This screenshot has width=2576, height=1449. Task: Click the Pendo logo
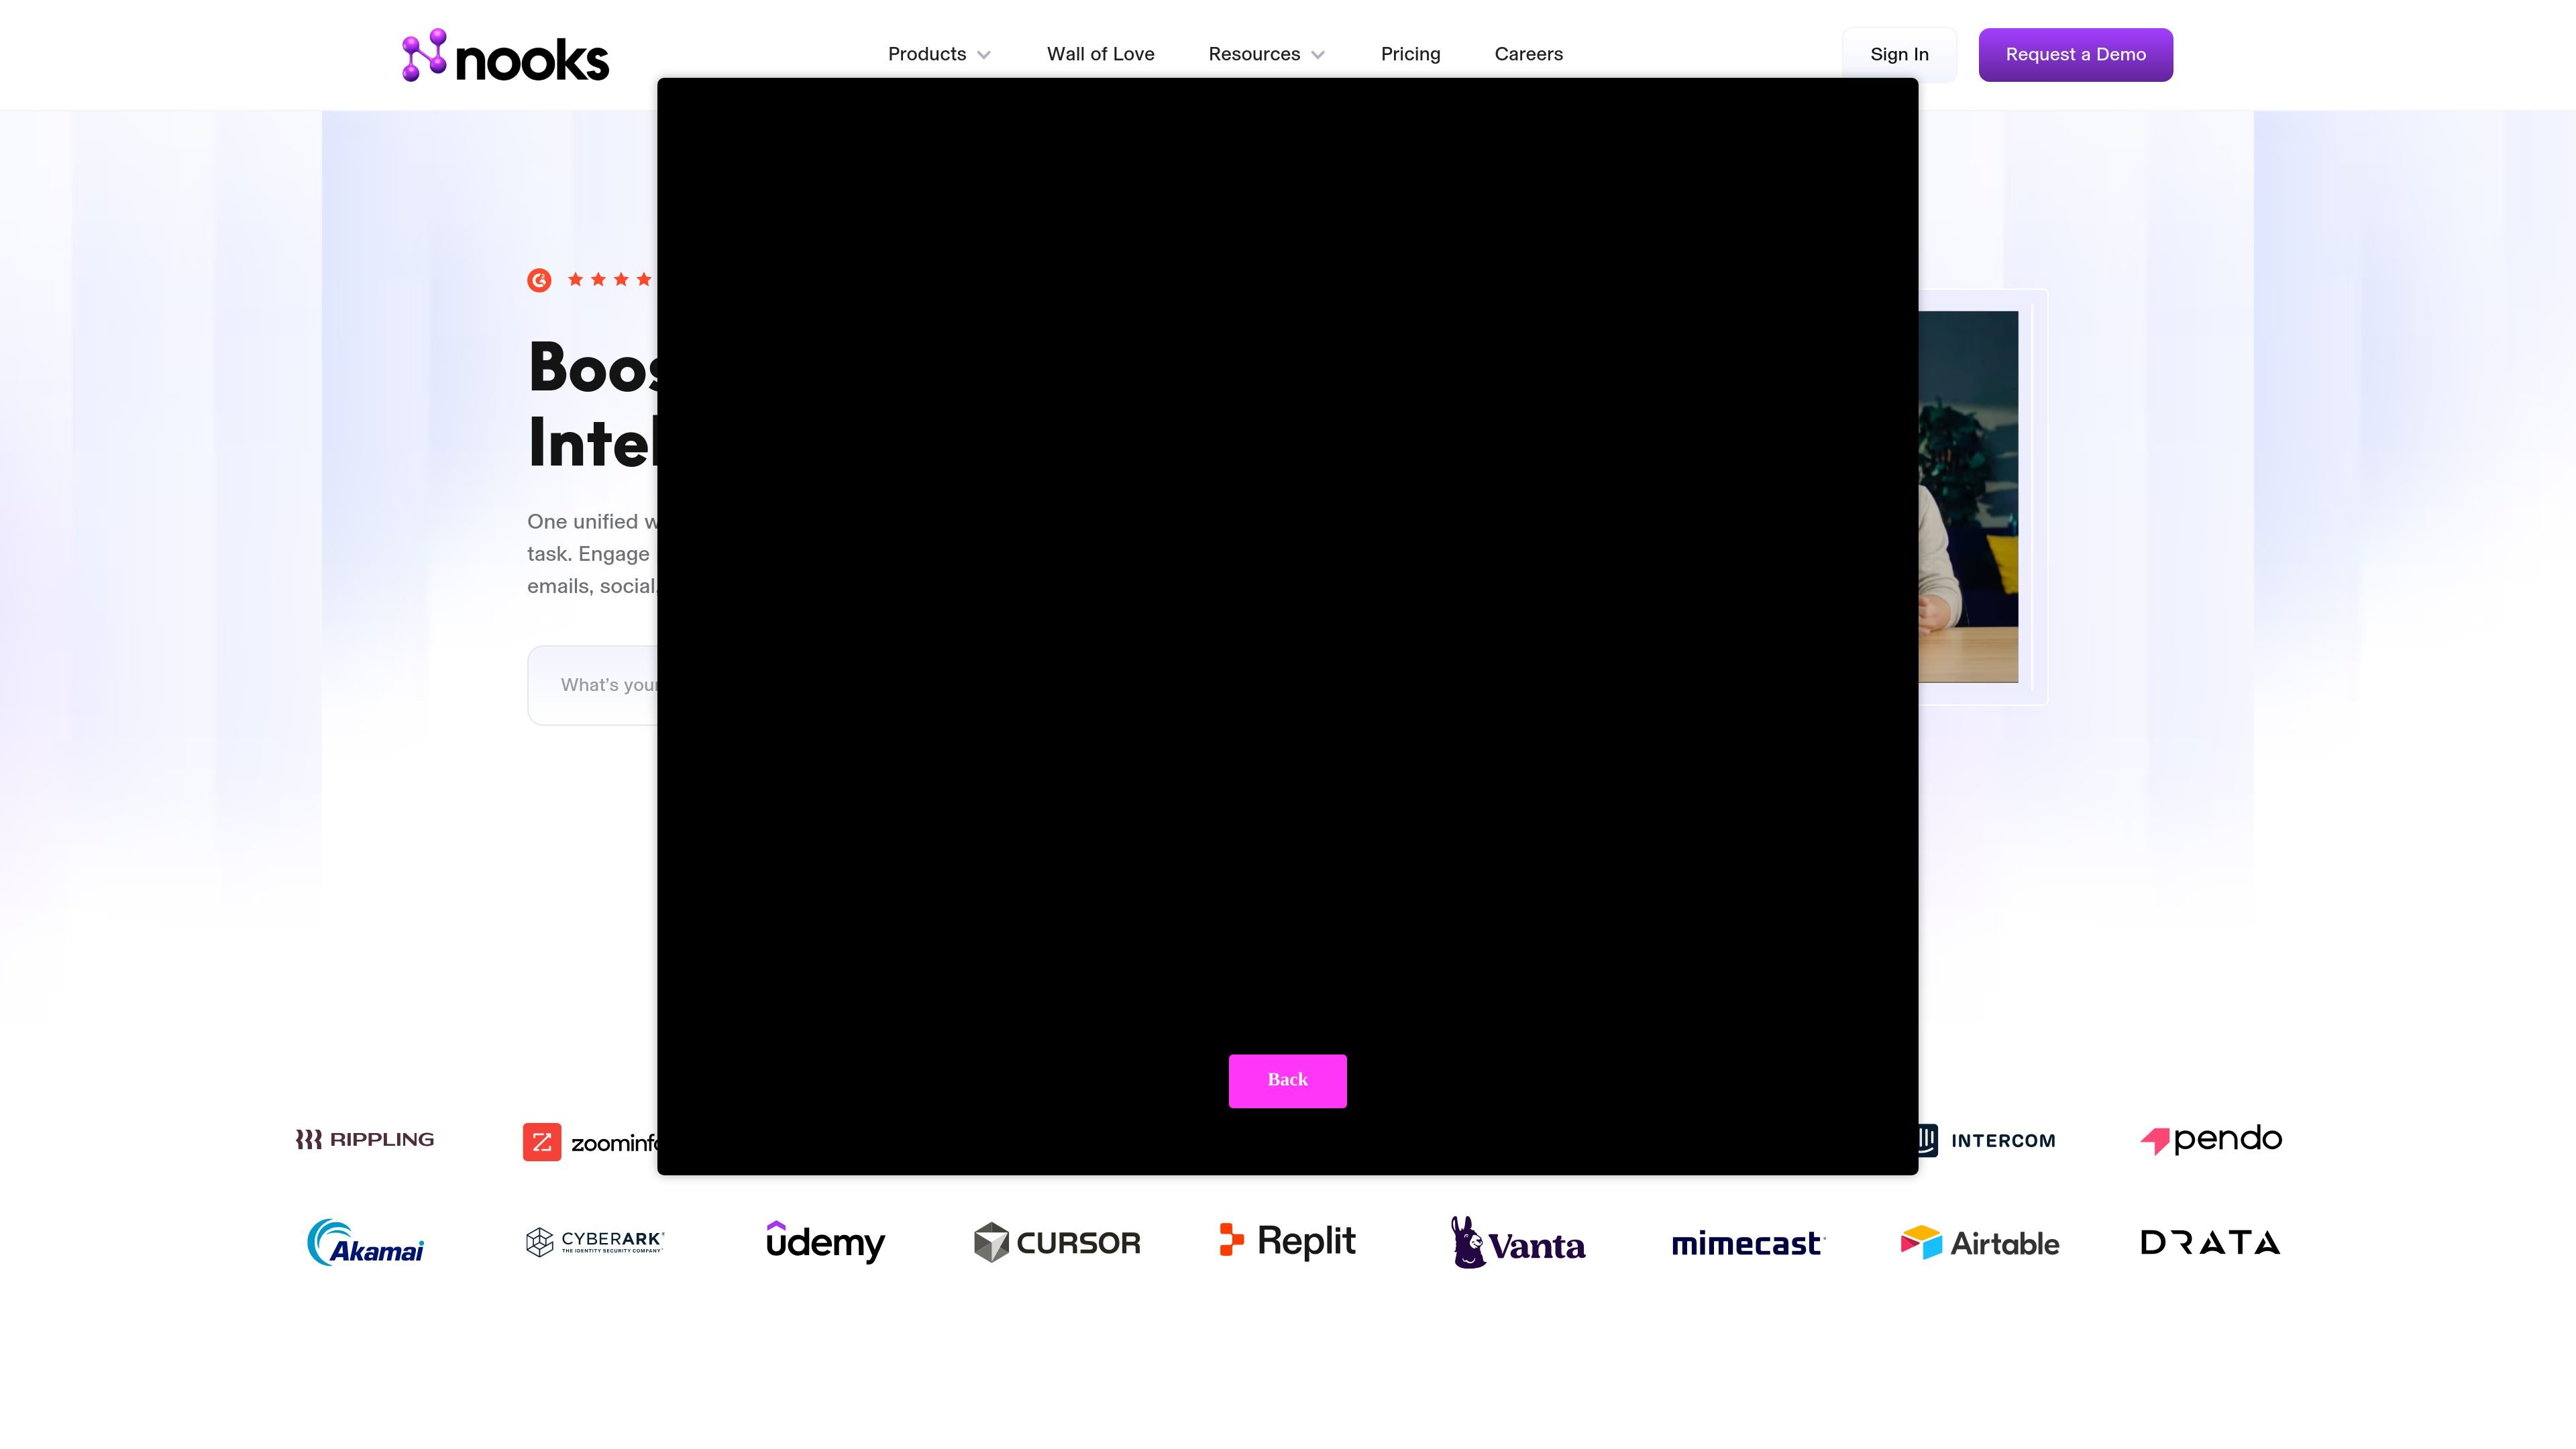point(2211,1139)
